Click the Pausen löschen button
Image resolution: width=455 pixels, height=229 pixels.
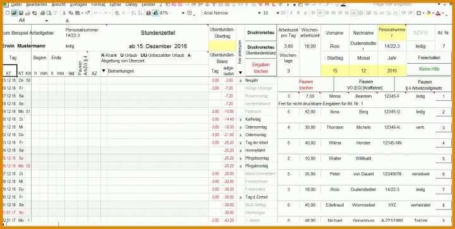tap(306, 85)
